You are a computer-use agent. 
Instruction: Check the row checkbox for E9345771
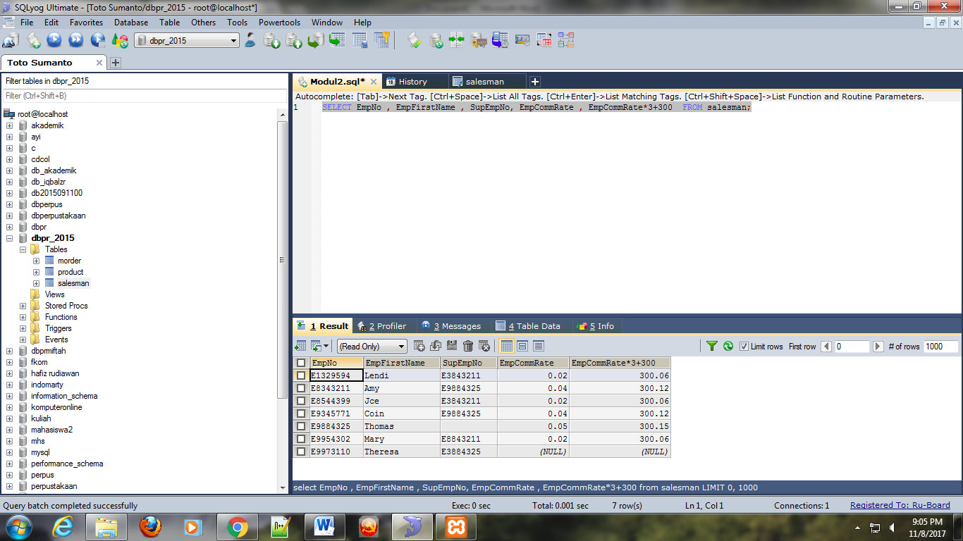click(x=301, y=413)
